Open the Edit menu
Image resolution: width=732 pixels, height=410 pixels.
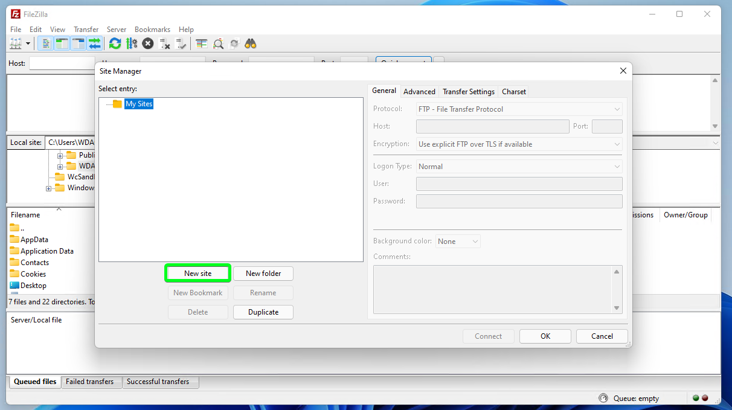(x=36, y=29)
